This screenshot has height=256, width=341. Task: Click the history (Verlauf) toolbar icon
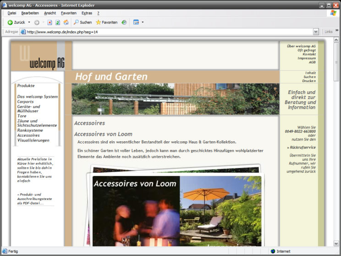(124, 22)
